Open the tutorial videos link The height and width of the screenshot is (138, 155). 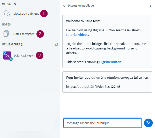(77, 35)
